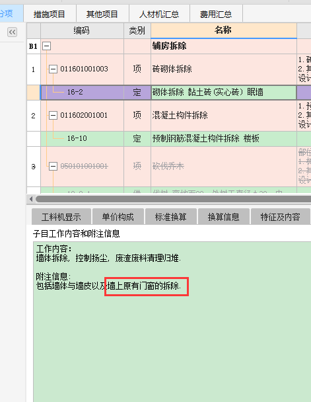Click 项 category cell of row 1
The image size is (311, 402).
137,69
